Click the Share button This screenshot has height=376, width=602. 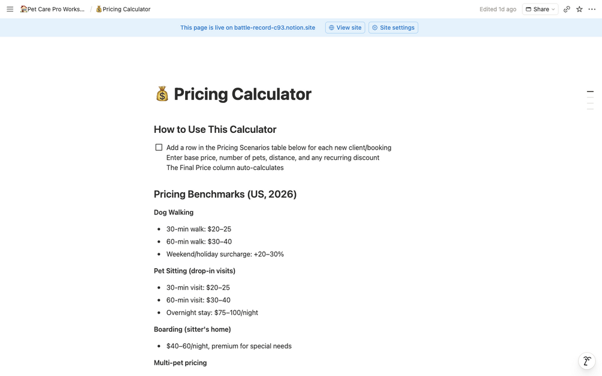(x=540, y=9)
